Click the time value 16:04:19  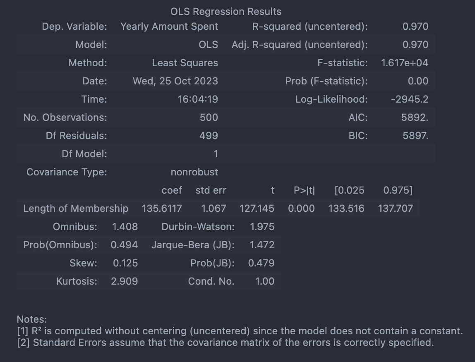[x=198, y=99]
